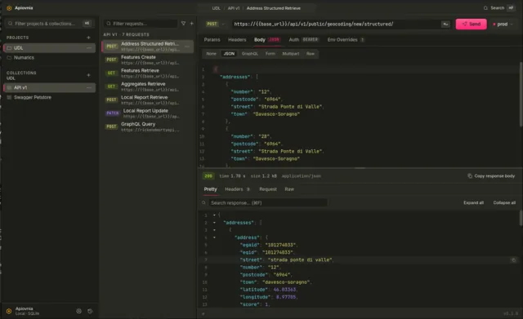Collapse the address object in response
The width and height of the screenshot is (523, 319).
tap(214, 237)
